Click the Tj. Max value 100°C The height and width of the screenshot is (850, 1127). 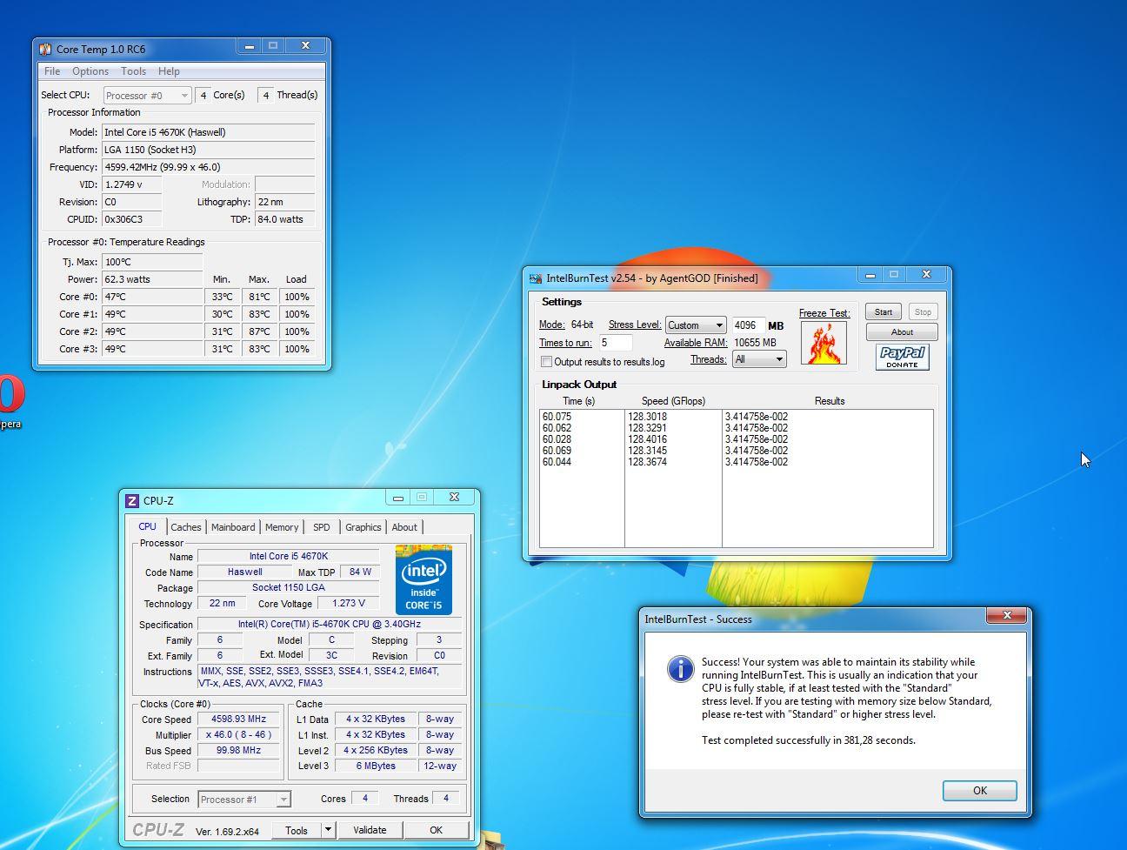click(152, 262)
